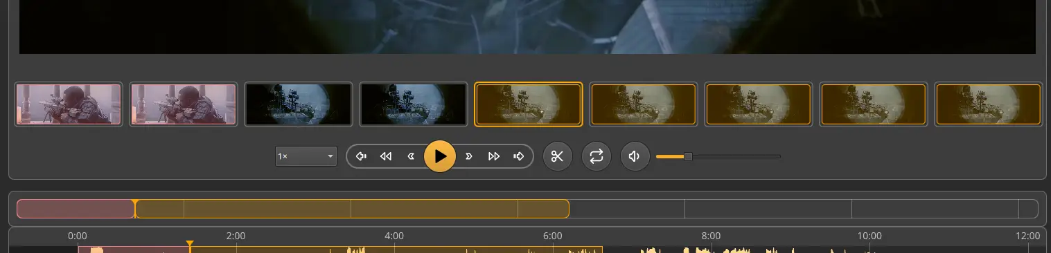Step one frame backward
This screenshot has width=1051, height=253.
click(411, 156)
